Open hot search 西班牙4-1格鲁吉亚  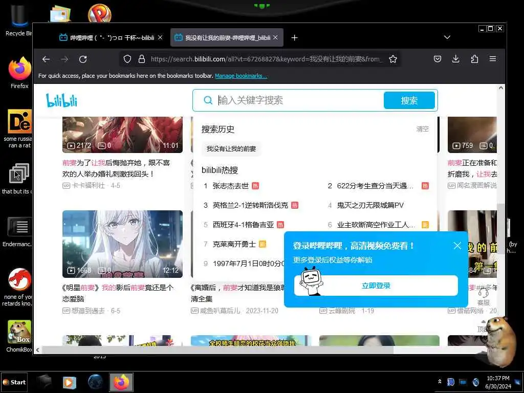(x=243, y=225)
